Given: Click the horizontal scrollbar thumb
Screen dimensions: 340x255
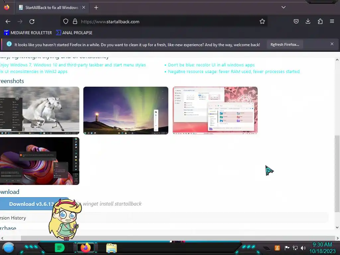Looking at the screenshot, I should coord(178,238).
